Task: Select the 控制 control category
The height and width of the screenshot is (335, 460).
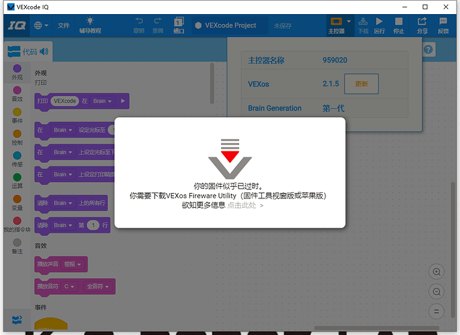Action: (17, 138)
